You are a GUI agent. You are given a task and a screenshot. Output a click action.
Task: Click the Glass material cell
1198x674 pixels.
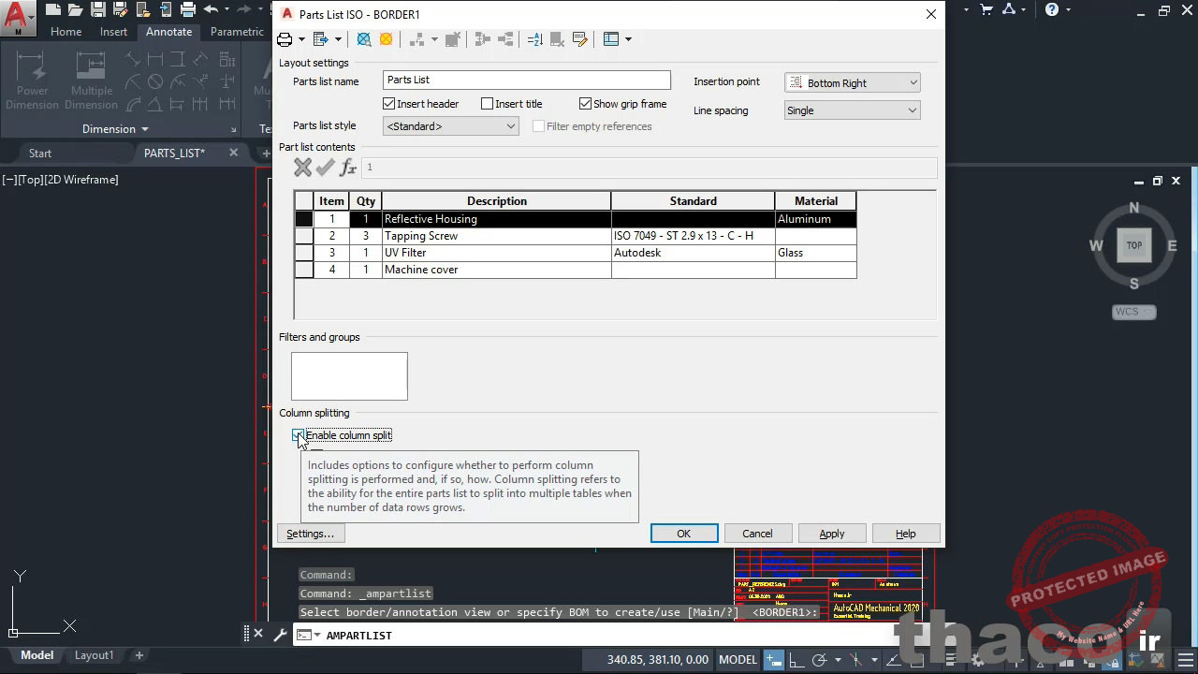pyautogui.click(x=815, y=253)
